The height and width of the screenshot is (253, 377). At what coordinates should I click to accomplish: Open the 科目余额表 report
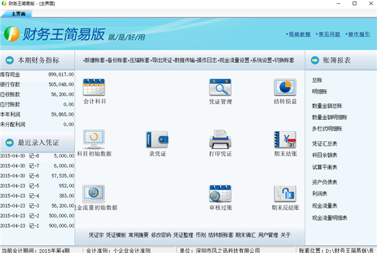pos(325,155)
